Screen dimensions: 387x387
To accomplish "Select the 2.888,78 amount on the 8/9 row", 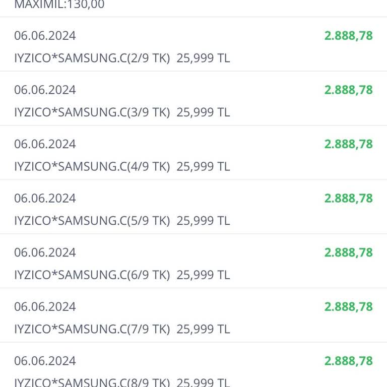I will tap(348, 361).
